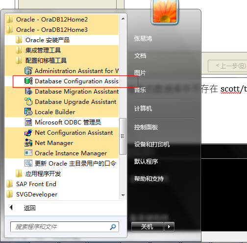
Task: Open Database Upgrade Assistant icon
Action: pyautogui.click(x=28, y=101)
